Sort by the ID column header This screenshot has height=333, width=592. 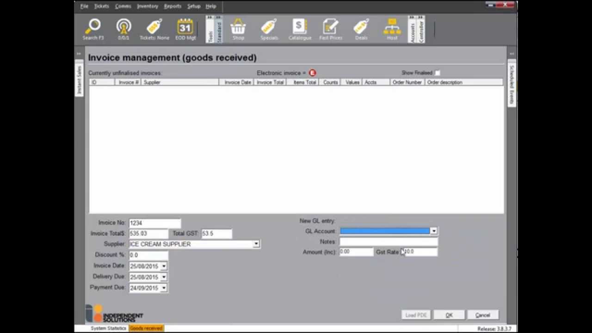pyautogui.click(x=102, y=82)
